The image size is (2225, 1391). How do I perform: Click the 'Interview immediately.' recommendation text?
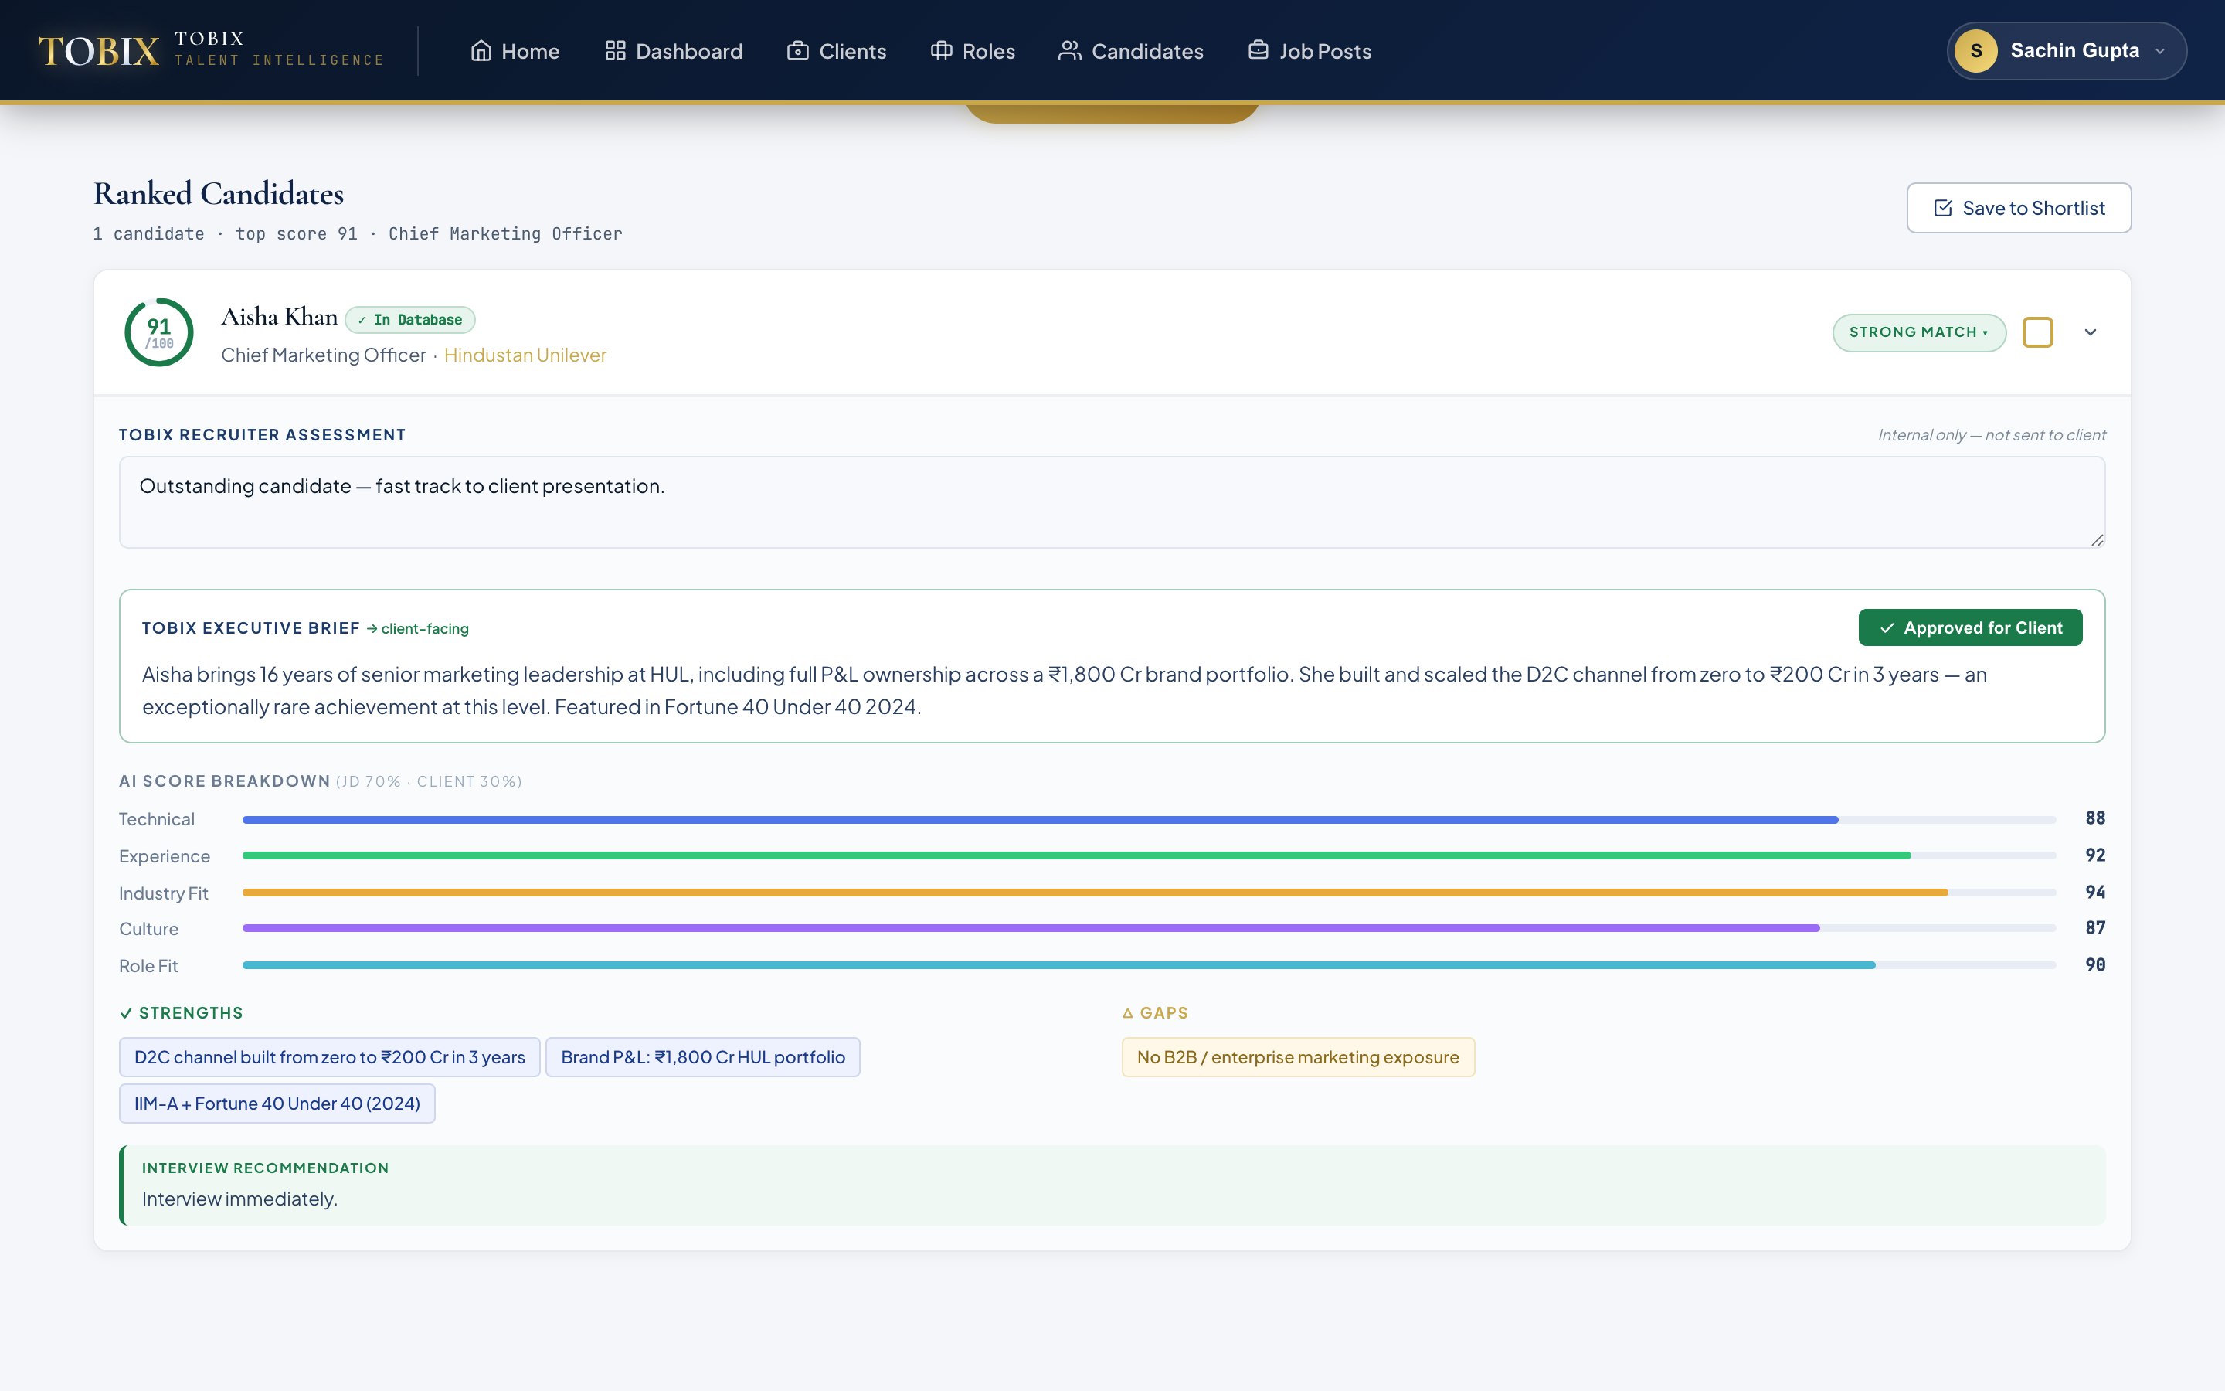240,1199
